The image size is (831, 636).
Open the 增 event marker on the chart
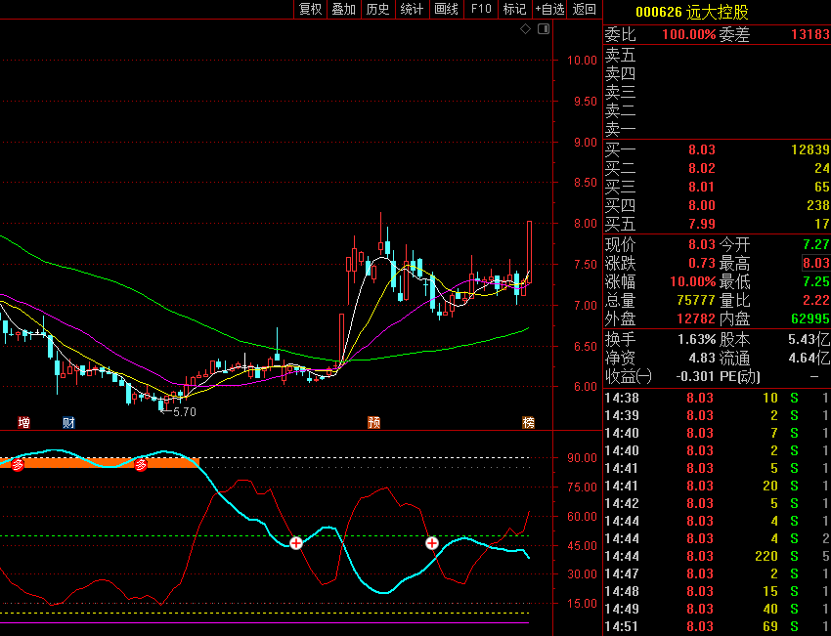[x=23, y=423]
